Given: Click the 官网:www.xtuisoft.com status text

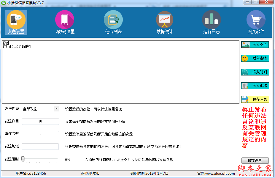Looking at the screenshot, I should [216, 174].
